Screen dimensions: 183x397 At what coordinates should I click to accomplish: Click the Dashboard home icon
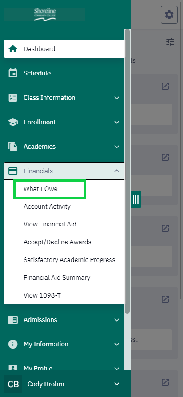click(x=13, y=49)
